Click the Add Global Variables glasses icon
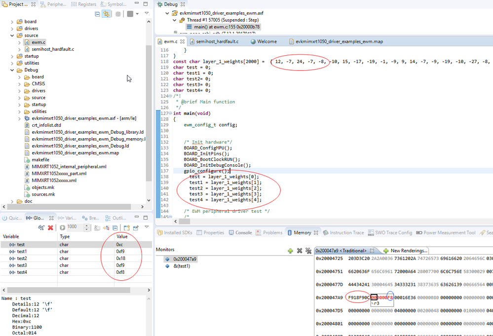Viewport: 493px width, 336px height. point(41,227)
